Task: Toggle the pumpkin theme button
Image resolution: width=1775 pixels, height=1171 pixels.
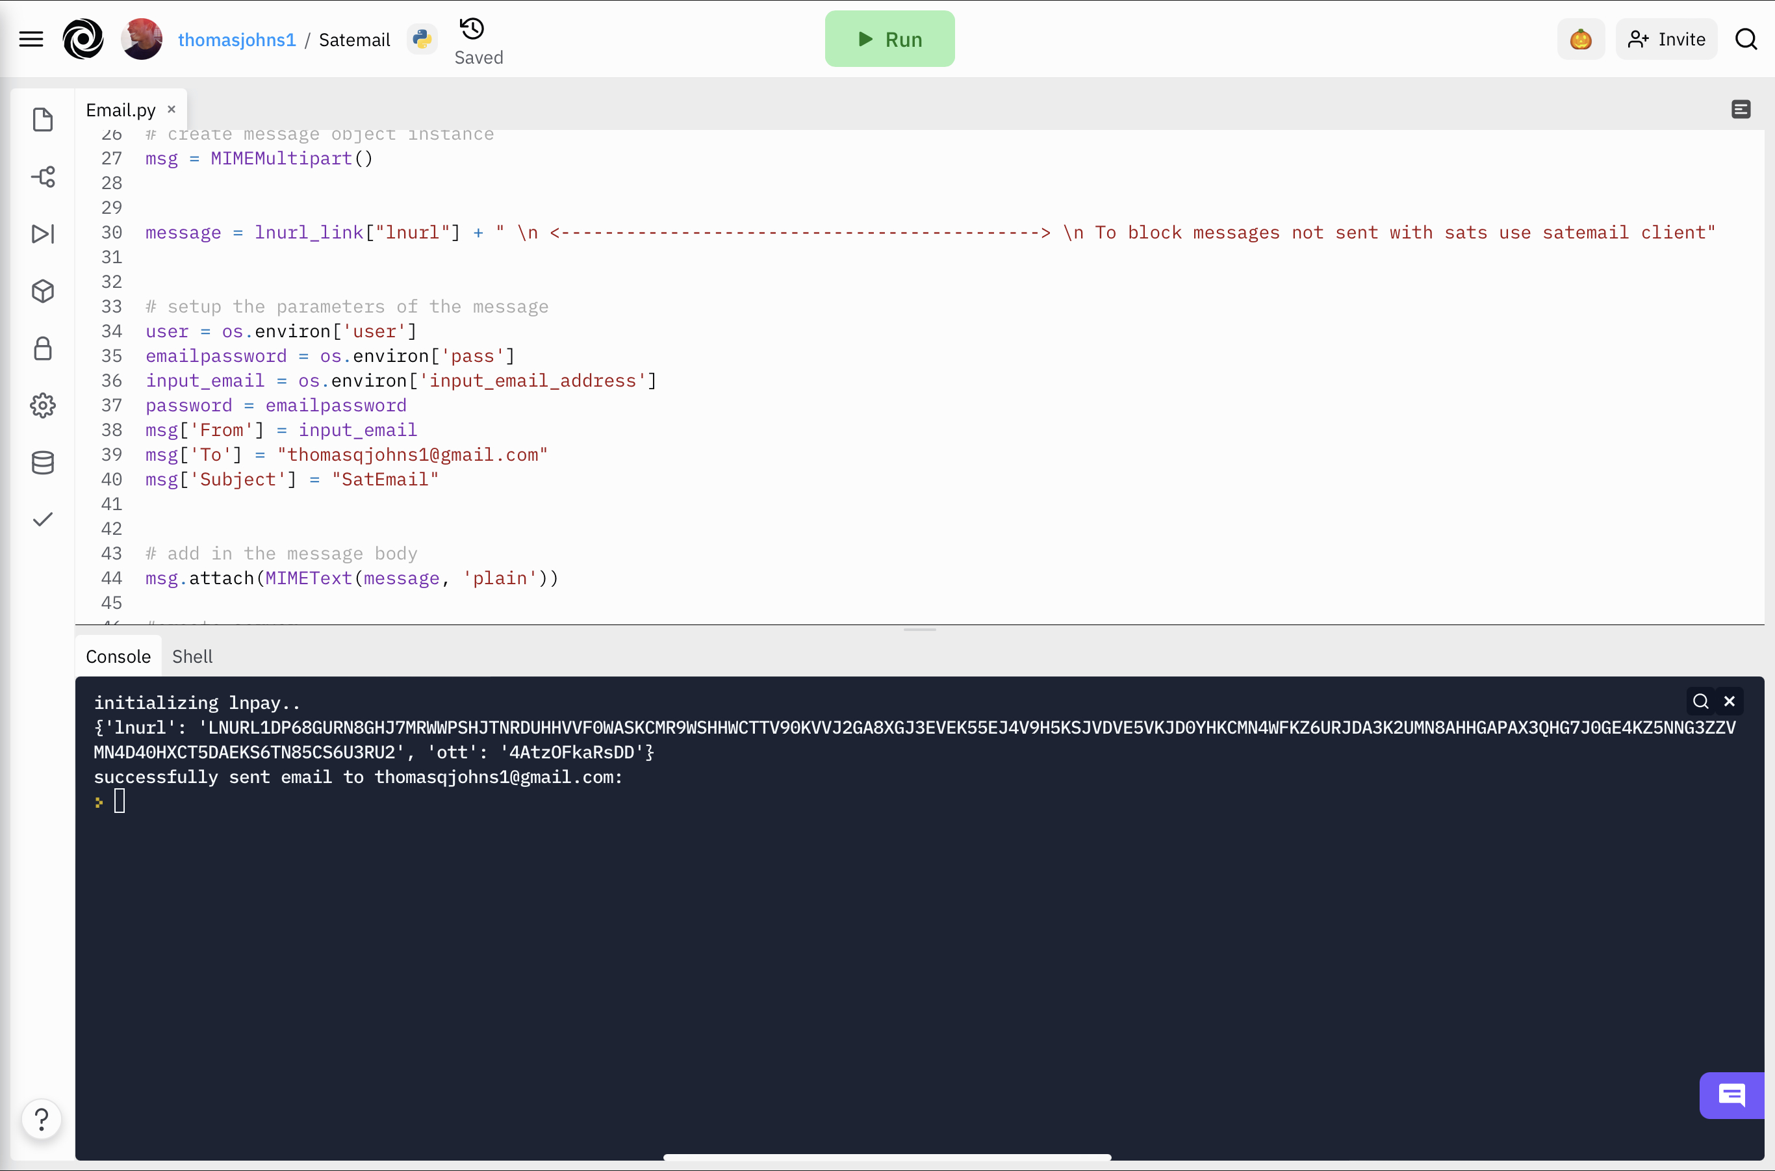Action: [1580, 39]
